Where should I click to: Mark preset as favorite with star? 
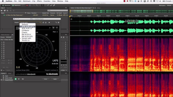tap(49, 22)
